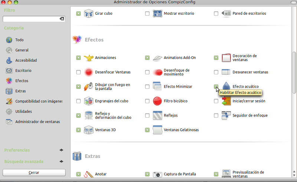Open the Ventanas 3D plugin icon
Viewport: 297px width, 182px height.
(x=88, y=130)
